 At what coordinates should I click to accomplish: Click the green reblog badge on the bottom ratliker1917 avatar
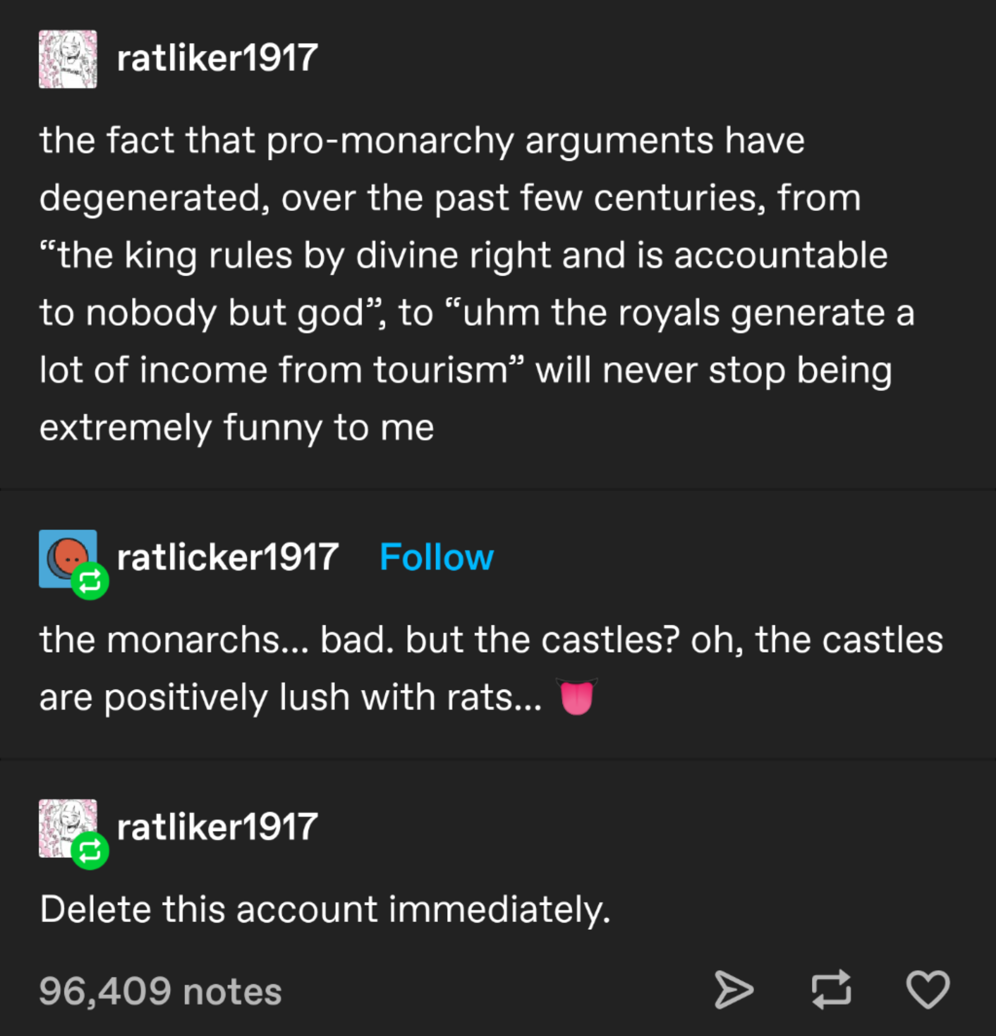(x=90, y=850)
